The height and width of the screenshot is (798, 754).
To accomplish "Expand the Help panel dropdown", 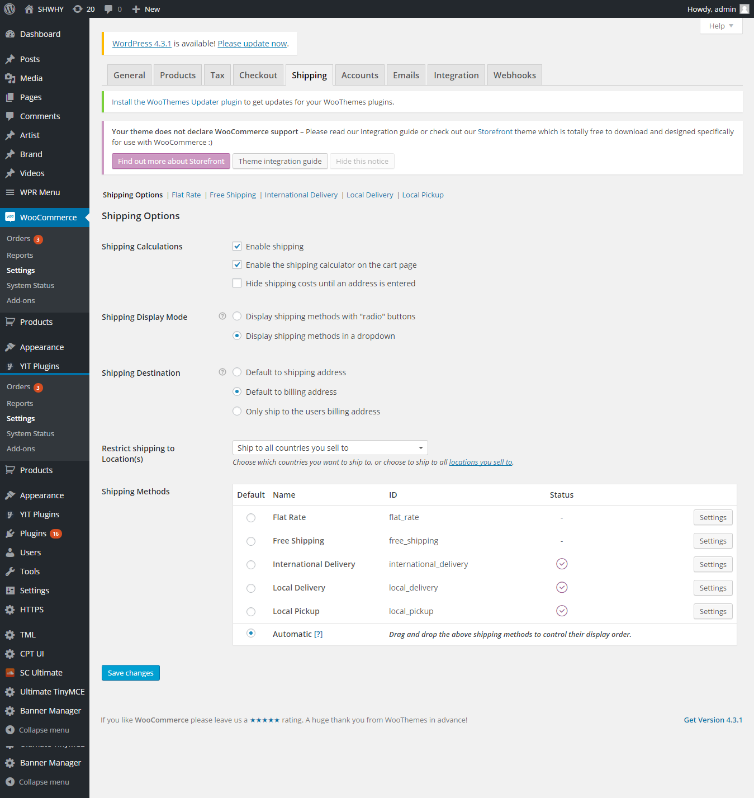I will (x=721, y=26).
